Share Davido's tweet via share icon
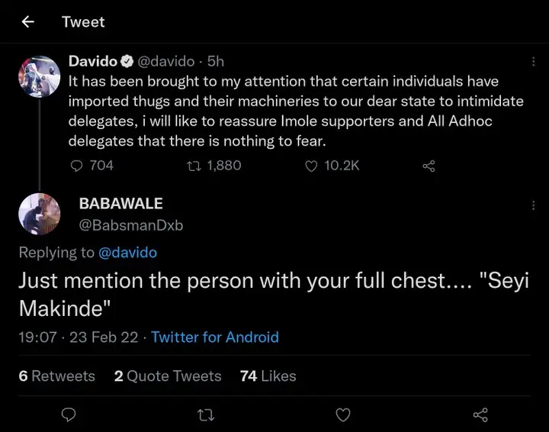Viewport: 549px width, 432px height. coord(429,166)
